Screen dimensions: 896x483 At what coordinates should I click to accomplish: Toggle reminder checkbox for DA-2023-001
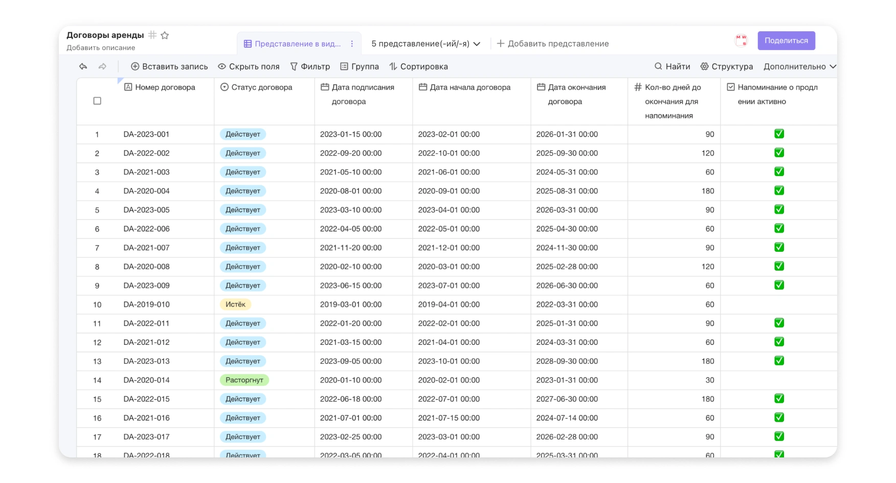779,134
